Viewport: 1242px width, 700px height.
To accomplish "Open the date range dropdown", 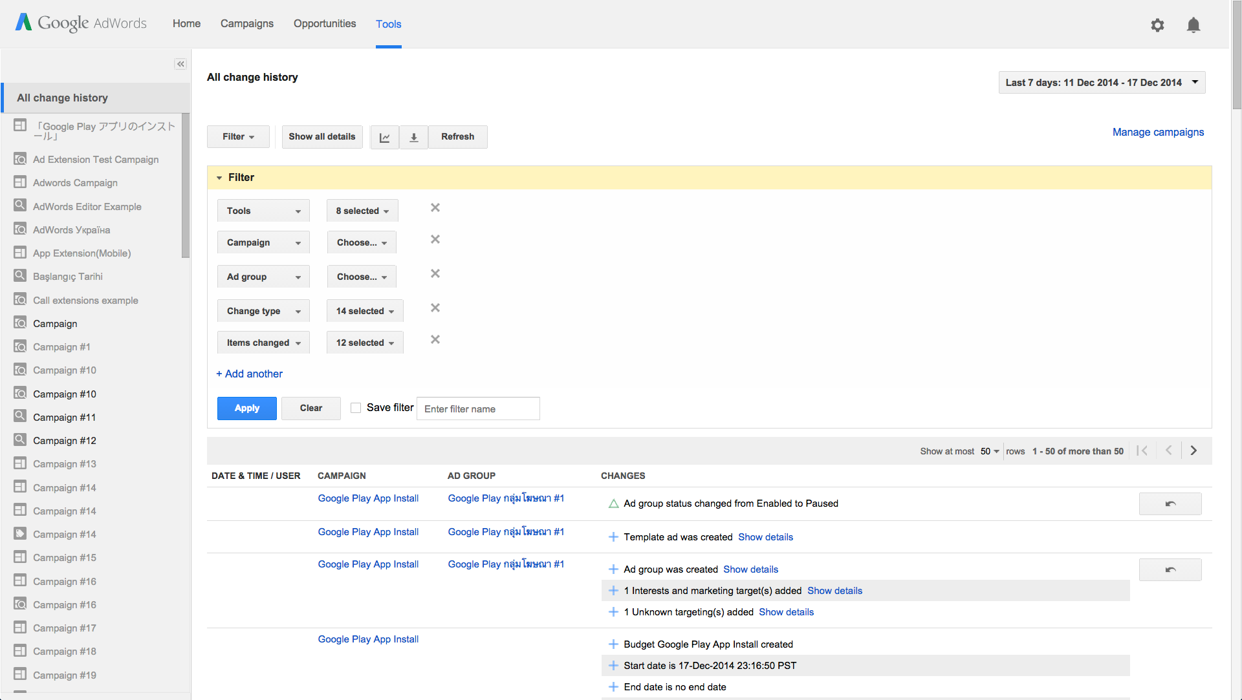I will 1102,83.
